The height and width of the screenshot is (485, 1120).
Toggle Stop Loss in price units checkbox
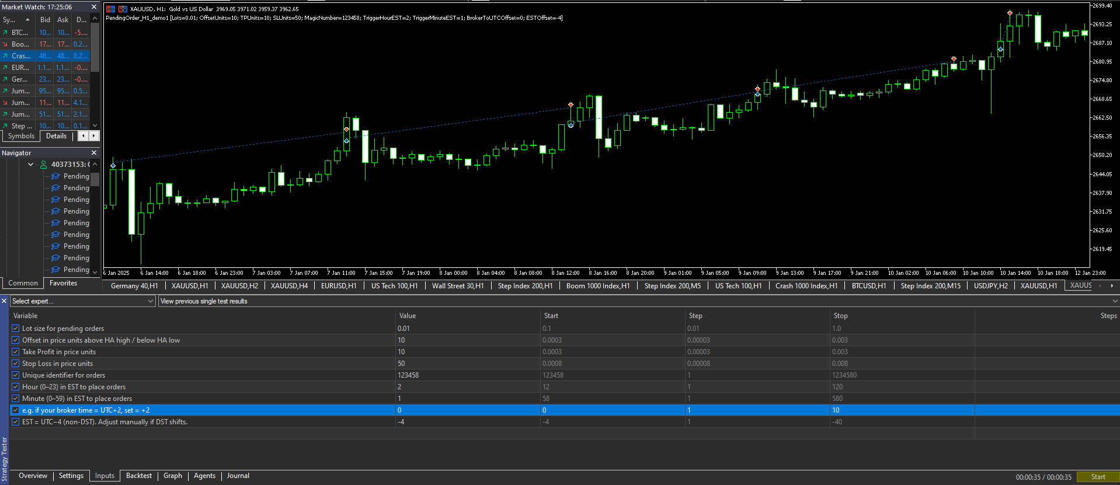pyautogui.click(x=16, y=364)
